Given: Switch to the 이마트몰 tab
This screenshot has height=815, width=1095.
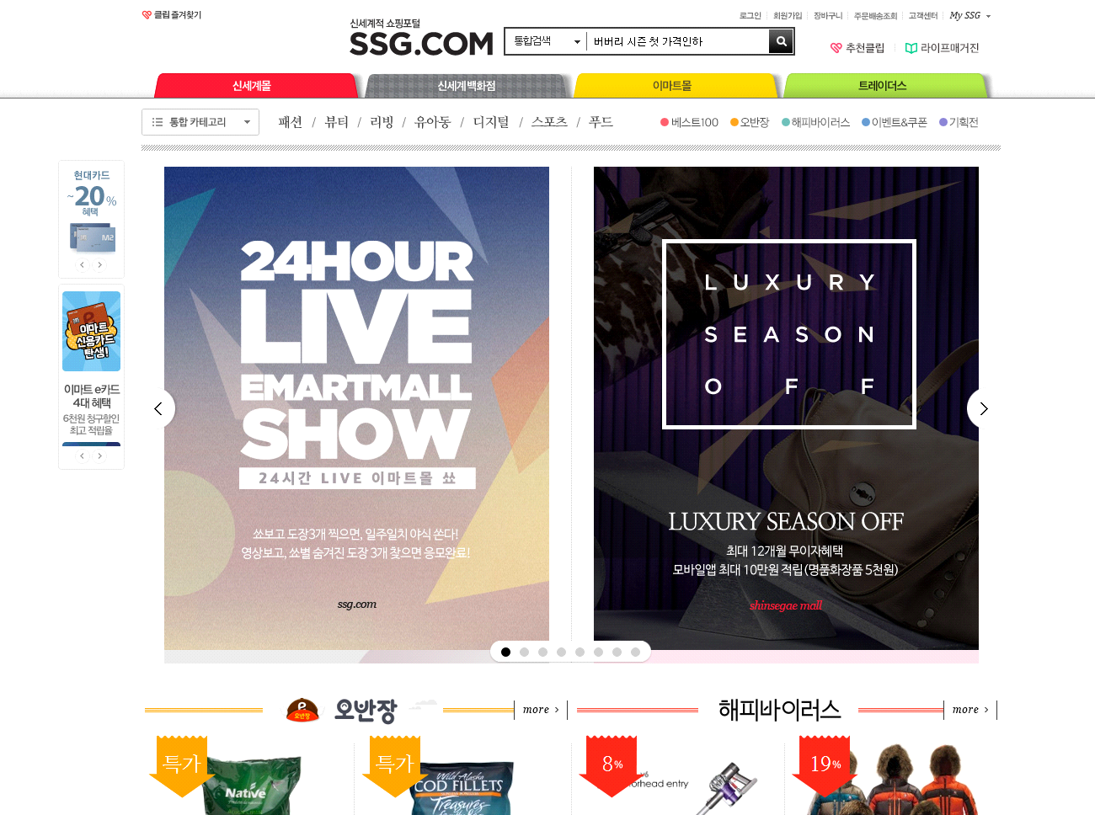Looking at the screenshot, I should coord(672,86).
